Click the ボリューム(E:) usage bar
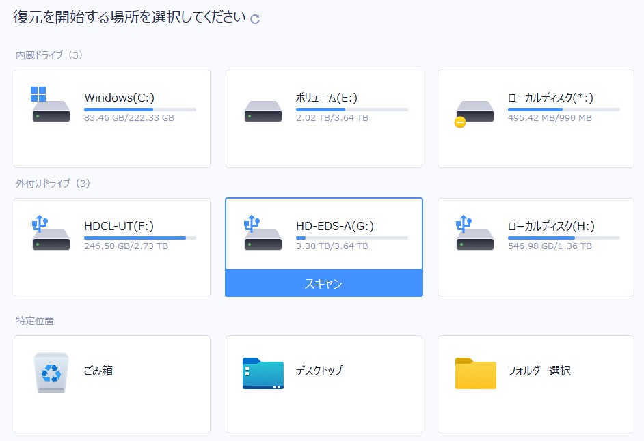644x441 pixels. coord(352,109)
